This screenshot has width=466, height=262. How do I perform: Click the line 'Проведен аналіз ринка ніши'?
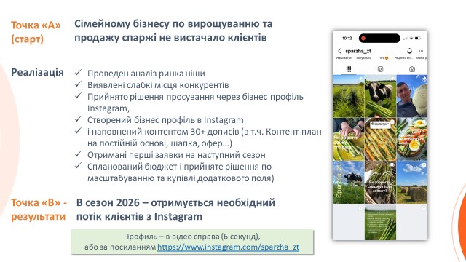[146, 74]
